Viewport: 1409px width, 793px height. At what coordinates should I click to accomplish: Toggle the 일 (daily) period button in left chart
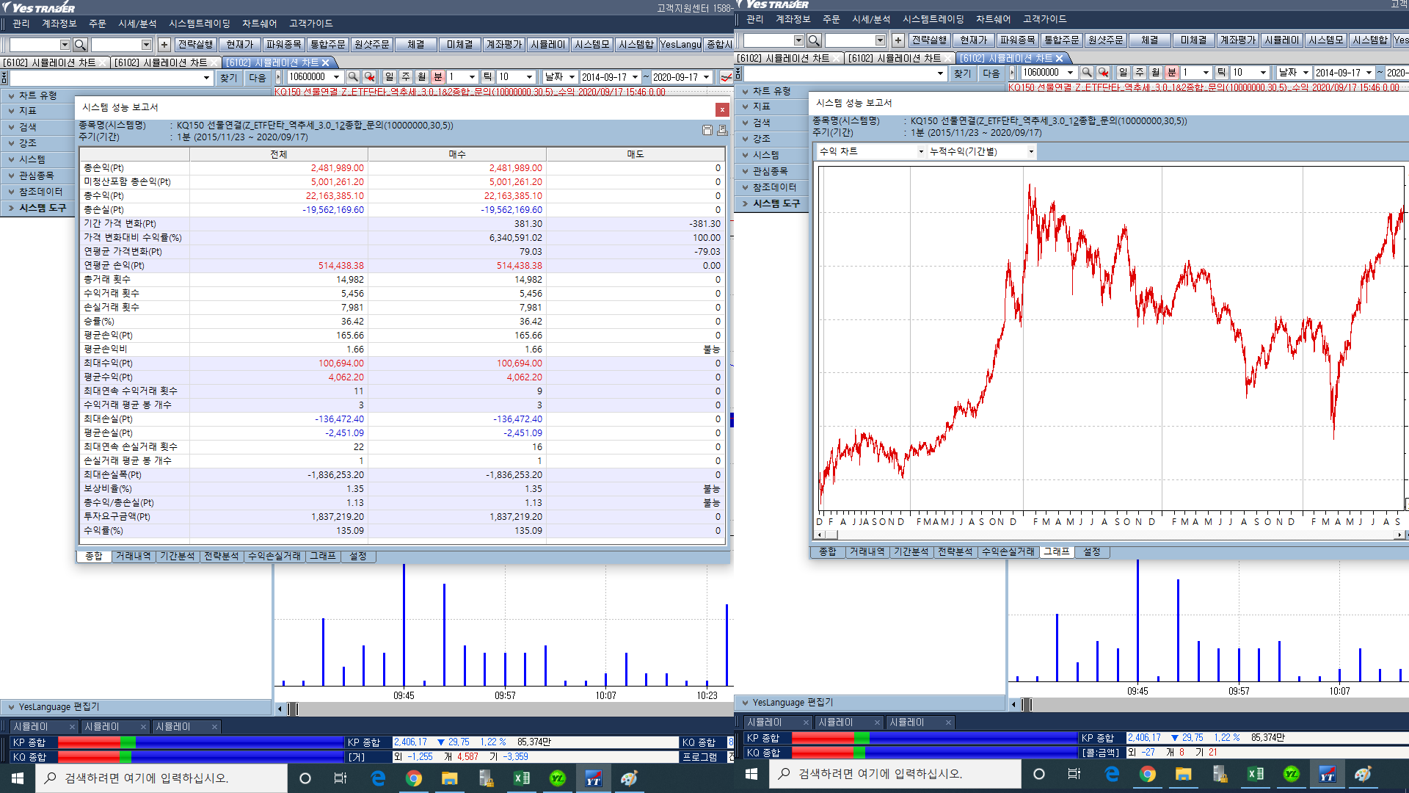[389, 77]
